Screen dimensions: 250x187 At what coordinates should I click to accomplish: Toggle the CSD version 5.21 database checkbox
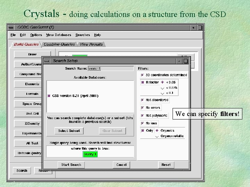[x=49, y=96]
